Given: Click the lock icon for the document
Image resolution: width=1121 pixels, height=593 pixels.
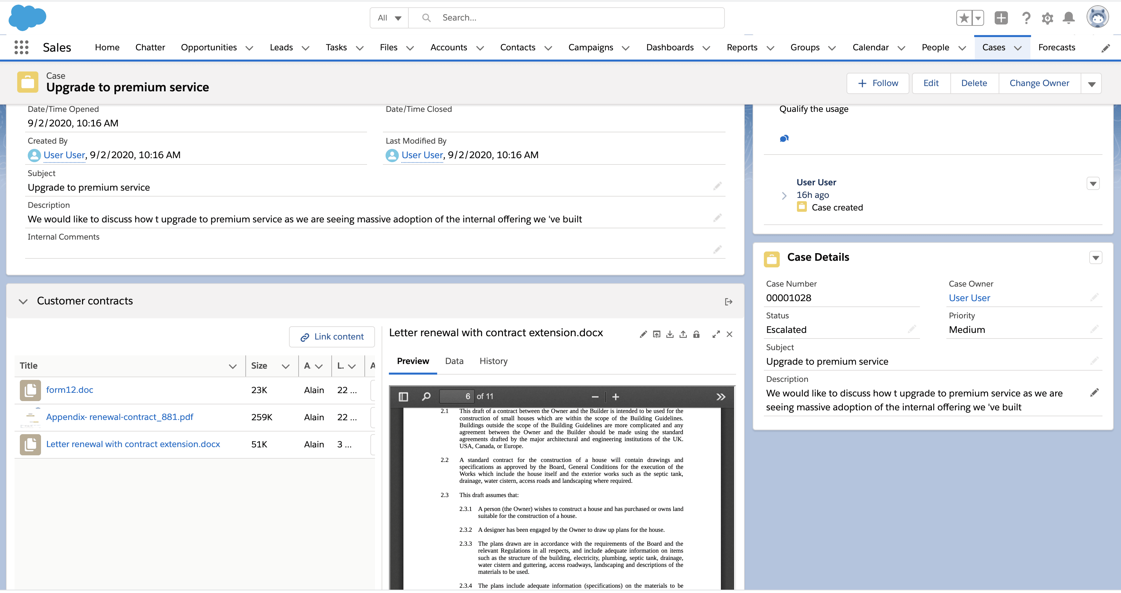Looking at the screenshot, I should tap(696, 334).
